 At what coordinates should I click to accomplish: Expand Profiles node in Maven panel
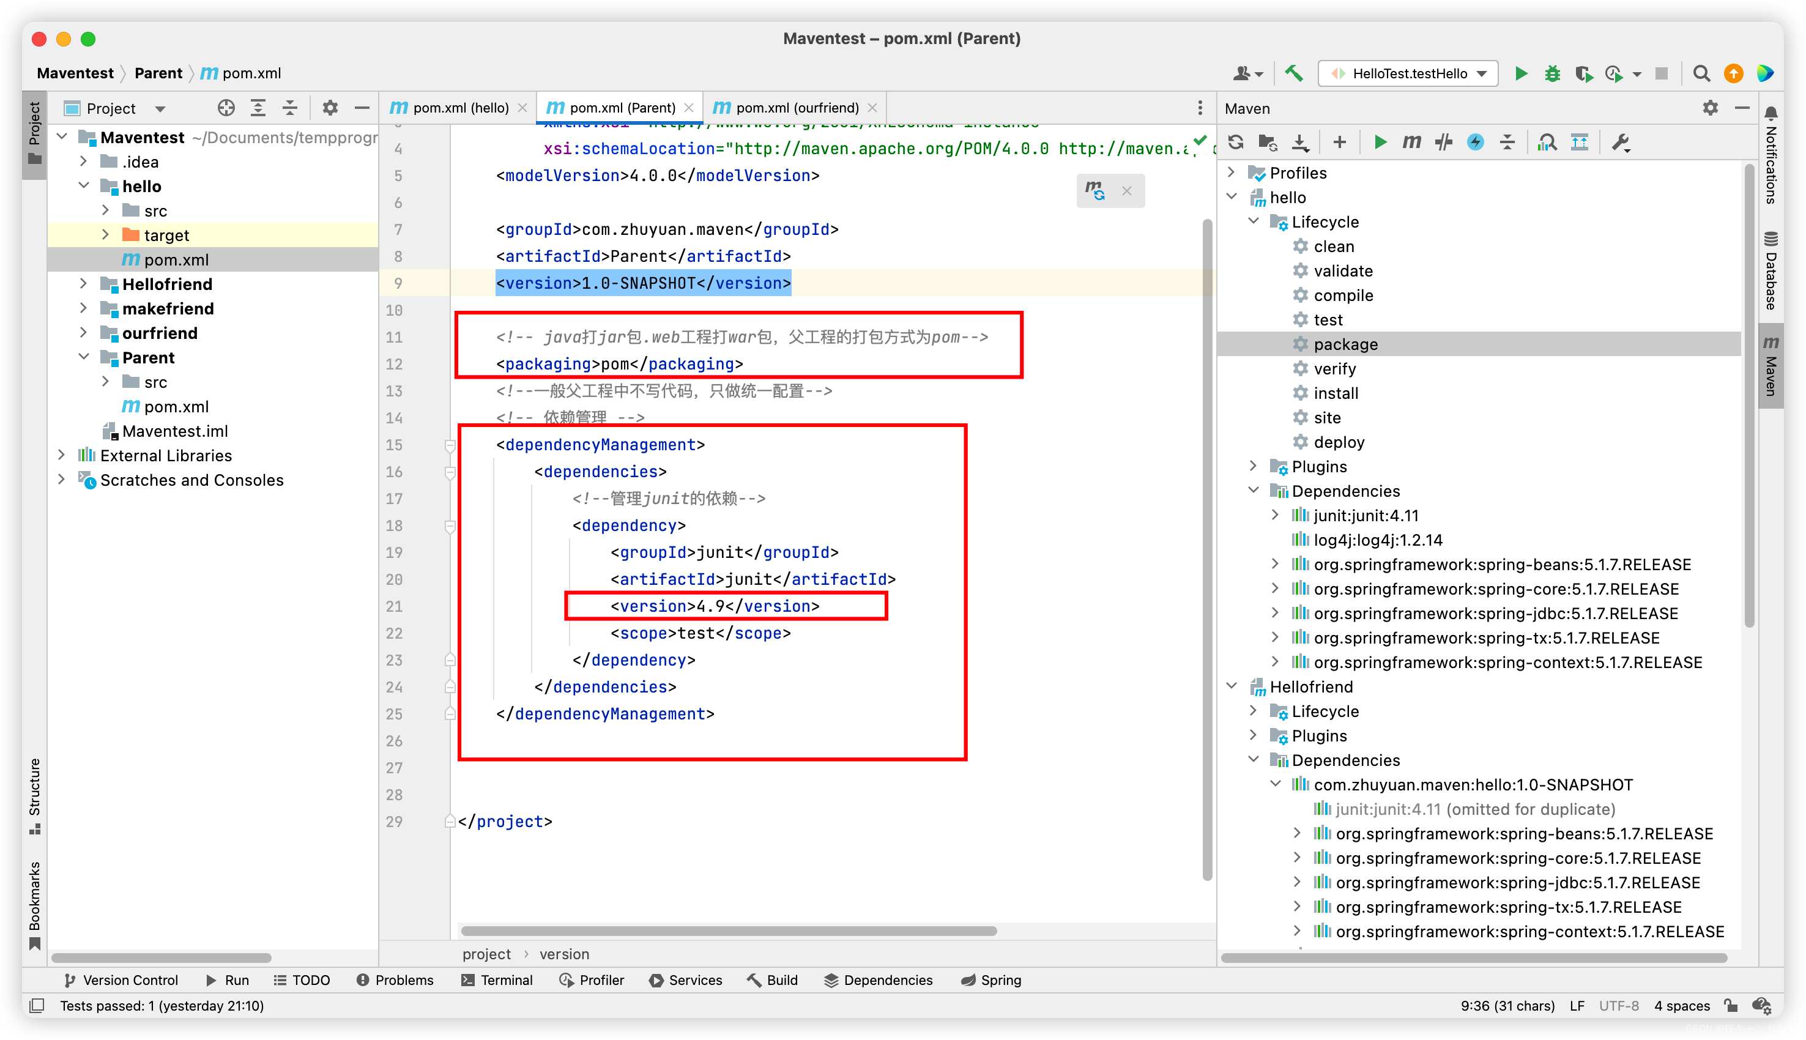click(x=1231, y=172)
